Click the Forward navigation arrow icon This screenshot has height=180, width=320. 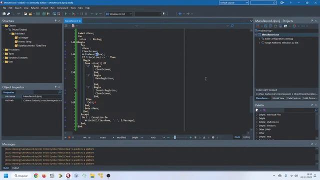point(188,13)
